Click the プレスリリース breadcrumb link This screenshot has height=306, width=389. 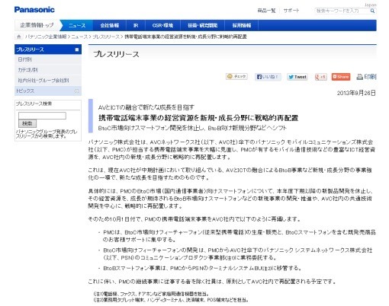106,37
